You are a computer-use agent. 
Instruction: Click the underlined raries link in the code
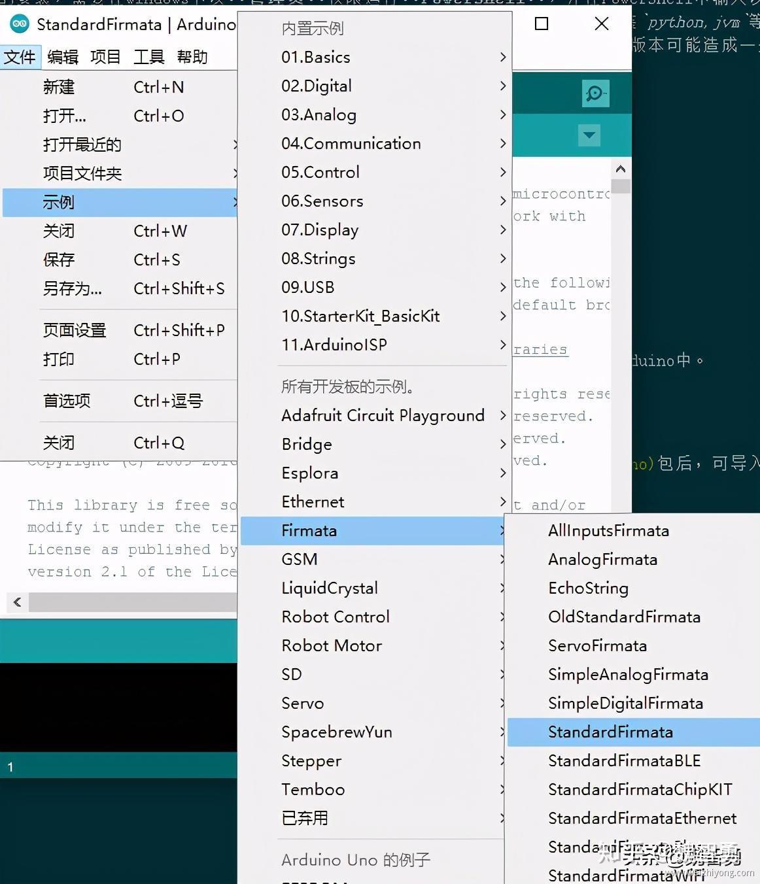(540, 350)
